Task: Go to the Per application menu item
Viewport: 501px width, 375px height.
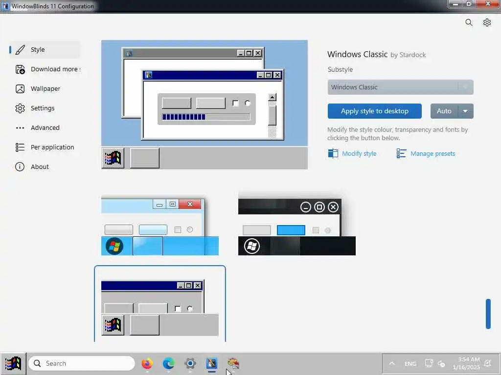Action: 45,147
